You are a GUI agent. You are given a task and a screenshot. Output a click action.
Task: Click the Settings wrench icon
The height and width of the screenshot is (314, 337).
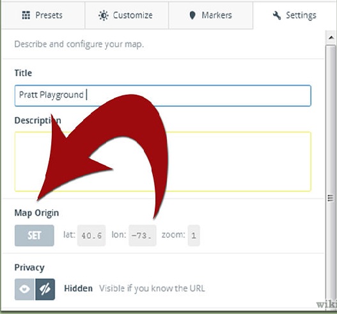277,15
